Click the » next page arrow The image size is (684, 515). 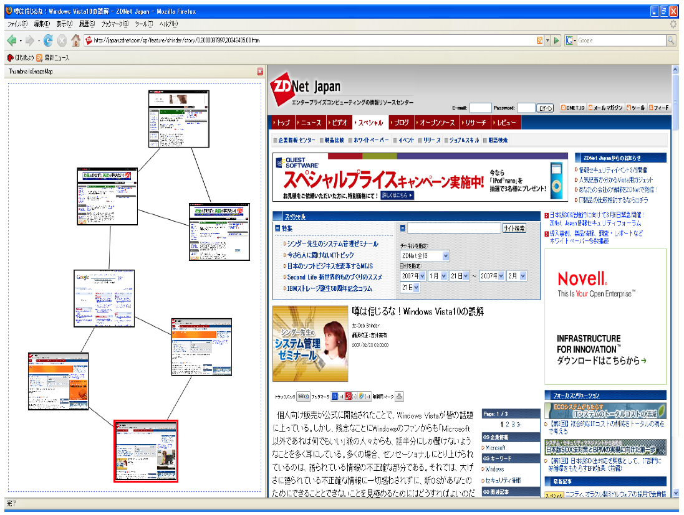coord(518,425)
